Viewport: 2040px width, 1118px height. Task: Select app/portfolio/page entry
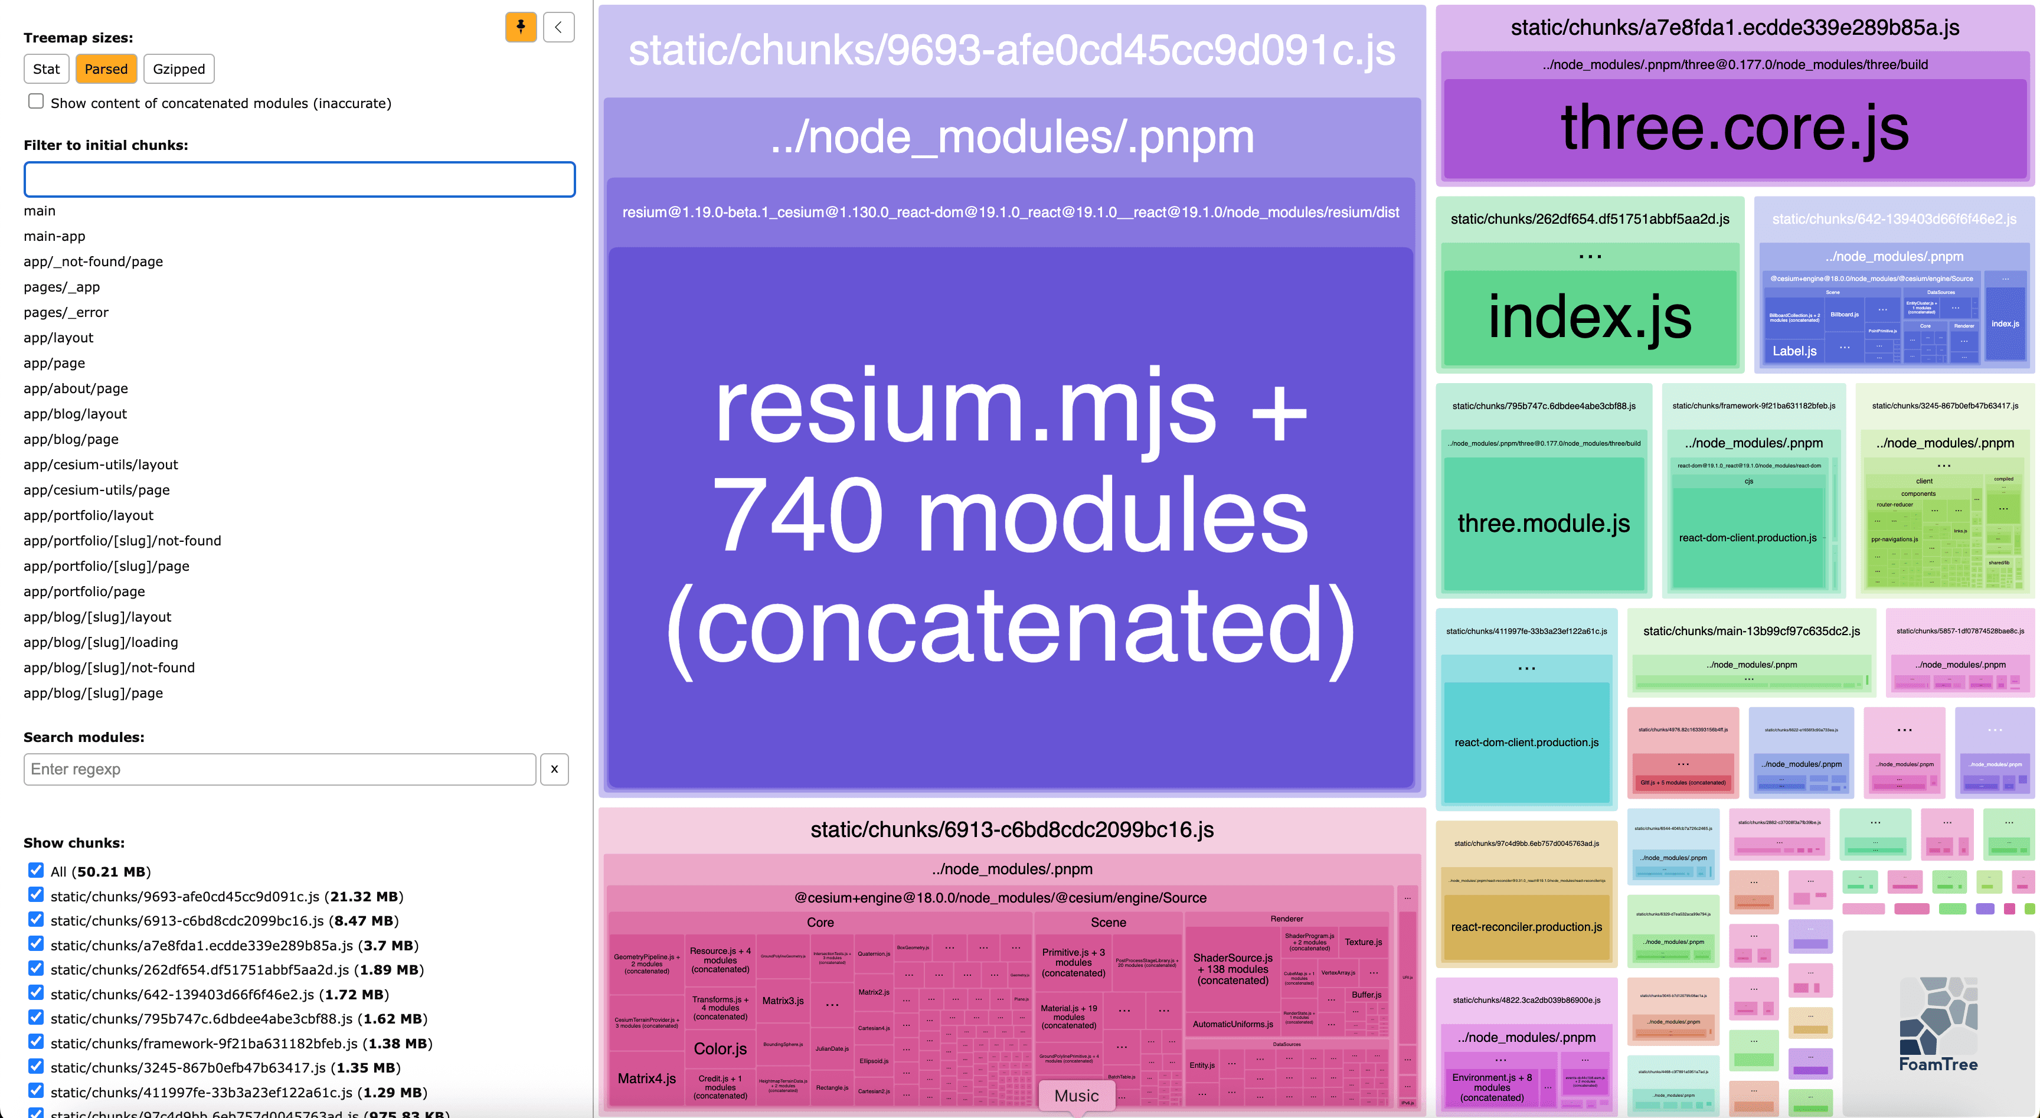pos(85,591)
